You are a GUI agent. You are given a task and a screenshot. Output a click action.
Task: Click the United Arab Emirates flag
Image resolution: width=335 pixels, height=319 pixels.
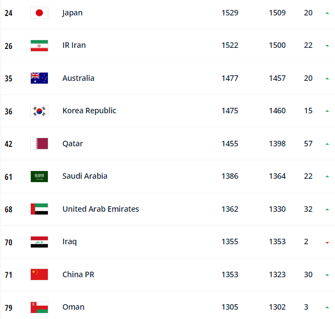point(39,209)
